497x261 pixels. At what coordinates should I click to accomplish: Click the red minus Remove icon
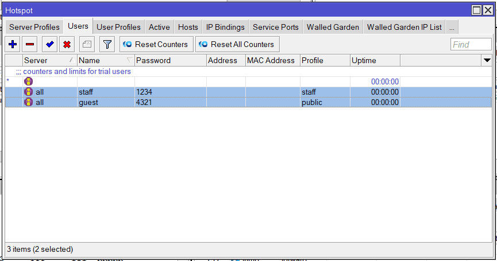[x=29, y=44]
